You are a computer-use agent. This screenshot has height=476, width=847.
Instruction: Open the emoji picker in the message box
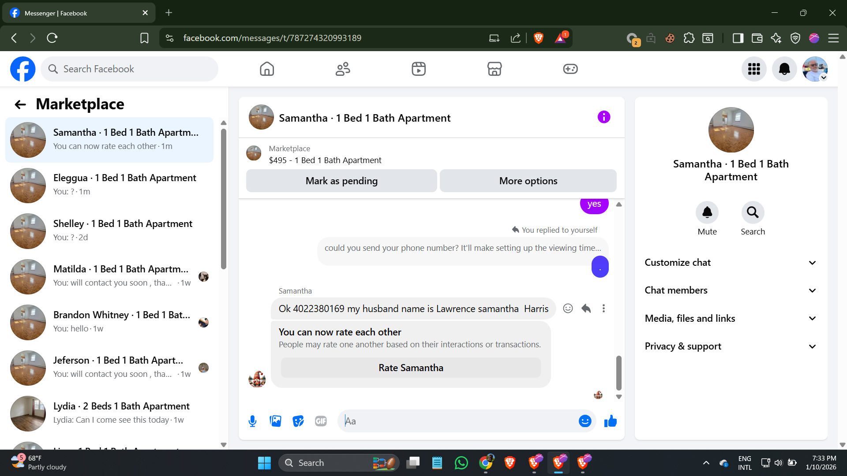pos(585,421)
